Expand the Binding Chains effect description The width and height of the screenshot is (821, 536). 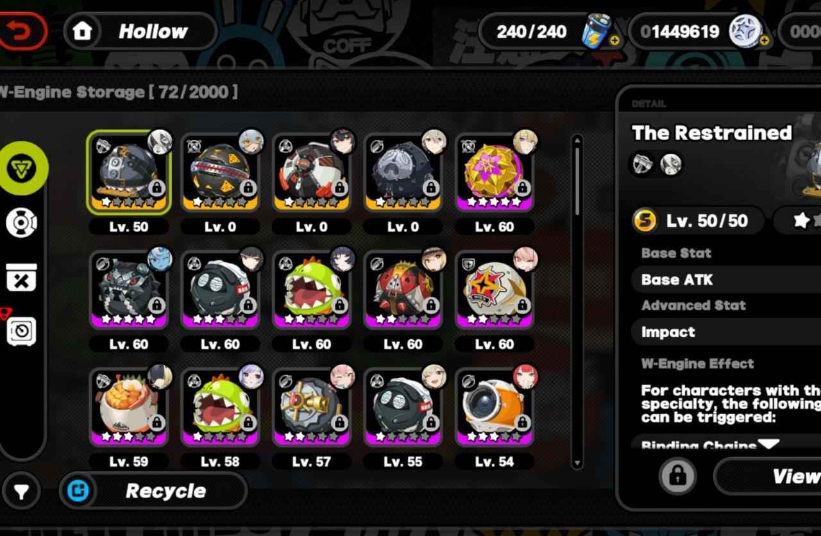coord(768,444)
